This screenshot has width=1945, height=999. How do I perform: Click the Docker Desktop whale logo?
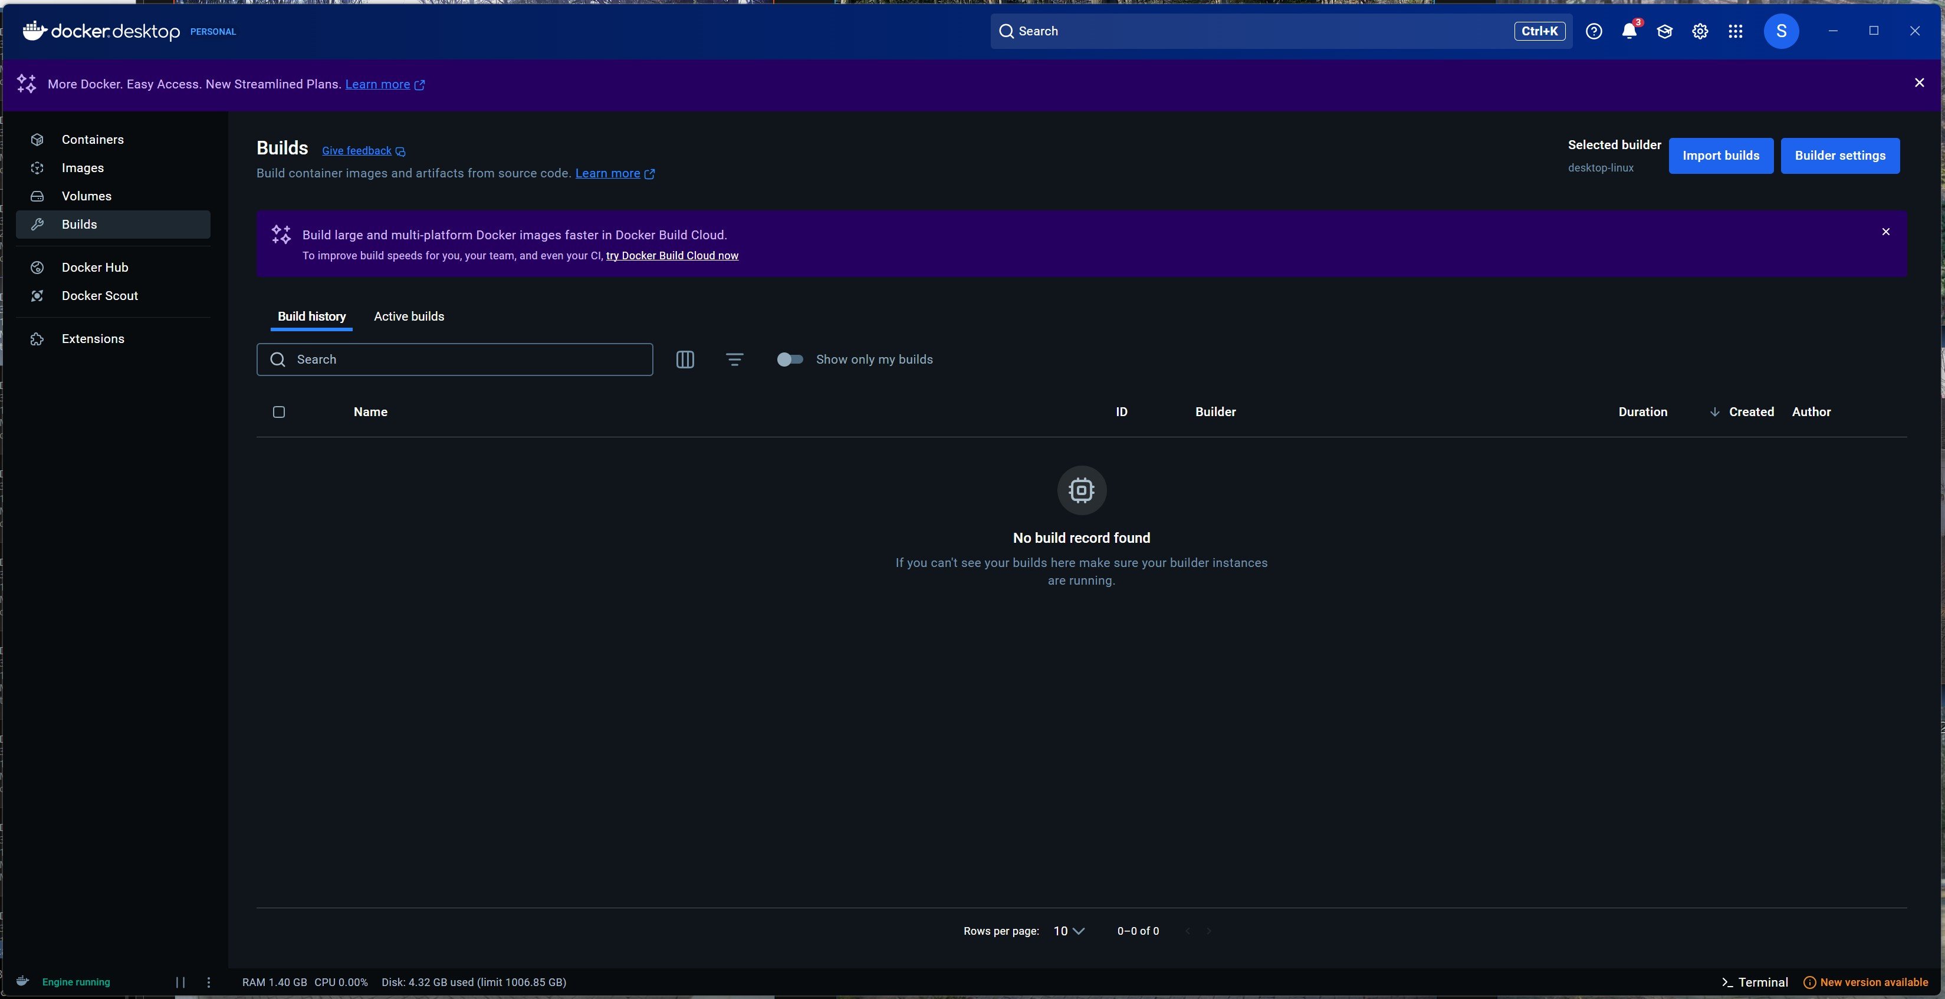[35, 30]
